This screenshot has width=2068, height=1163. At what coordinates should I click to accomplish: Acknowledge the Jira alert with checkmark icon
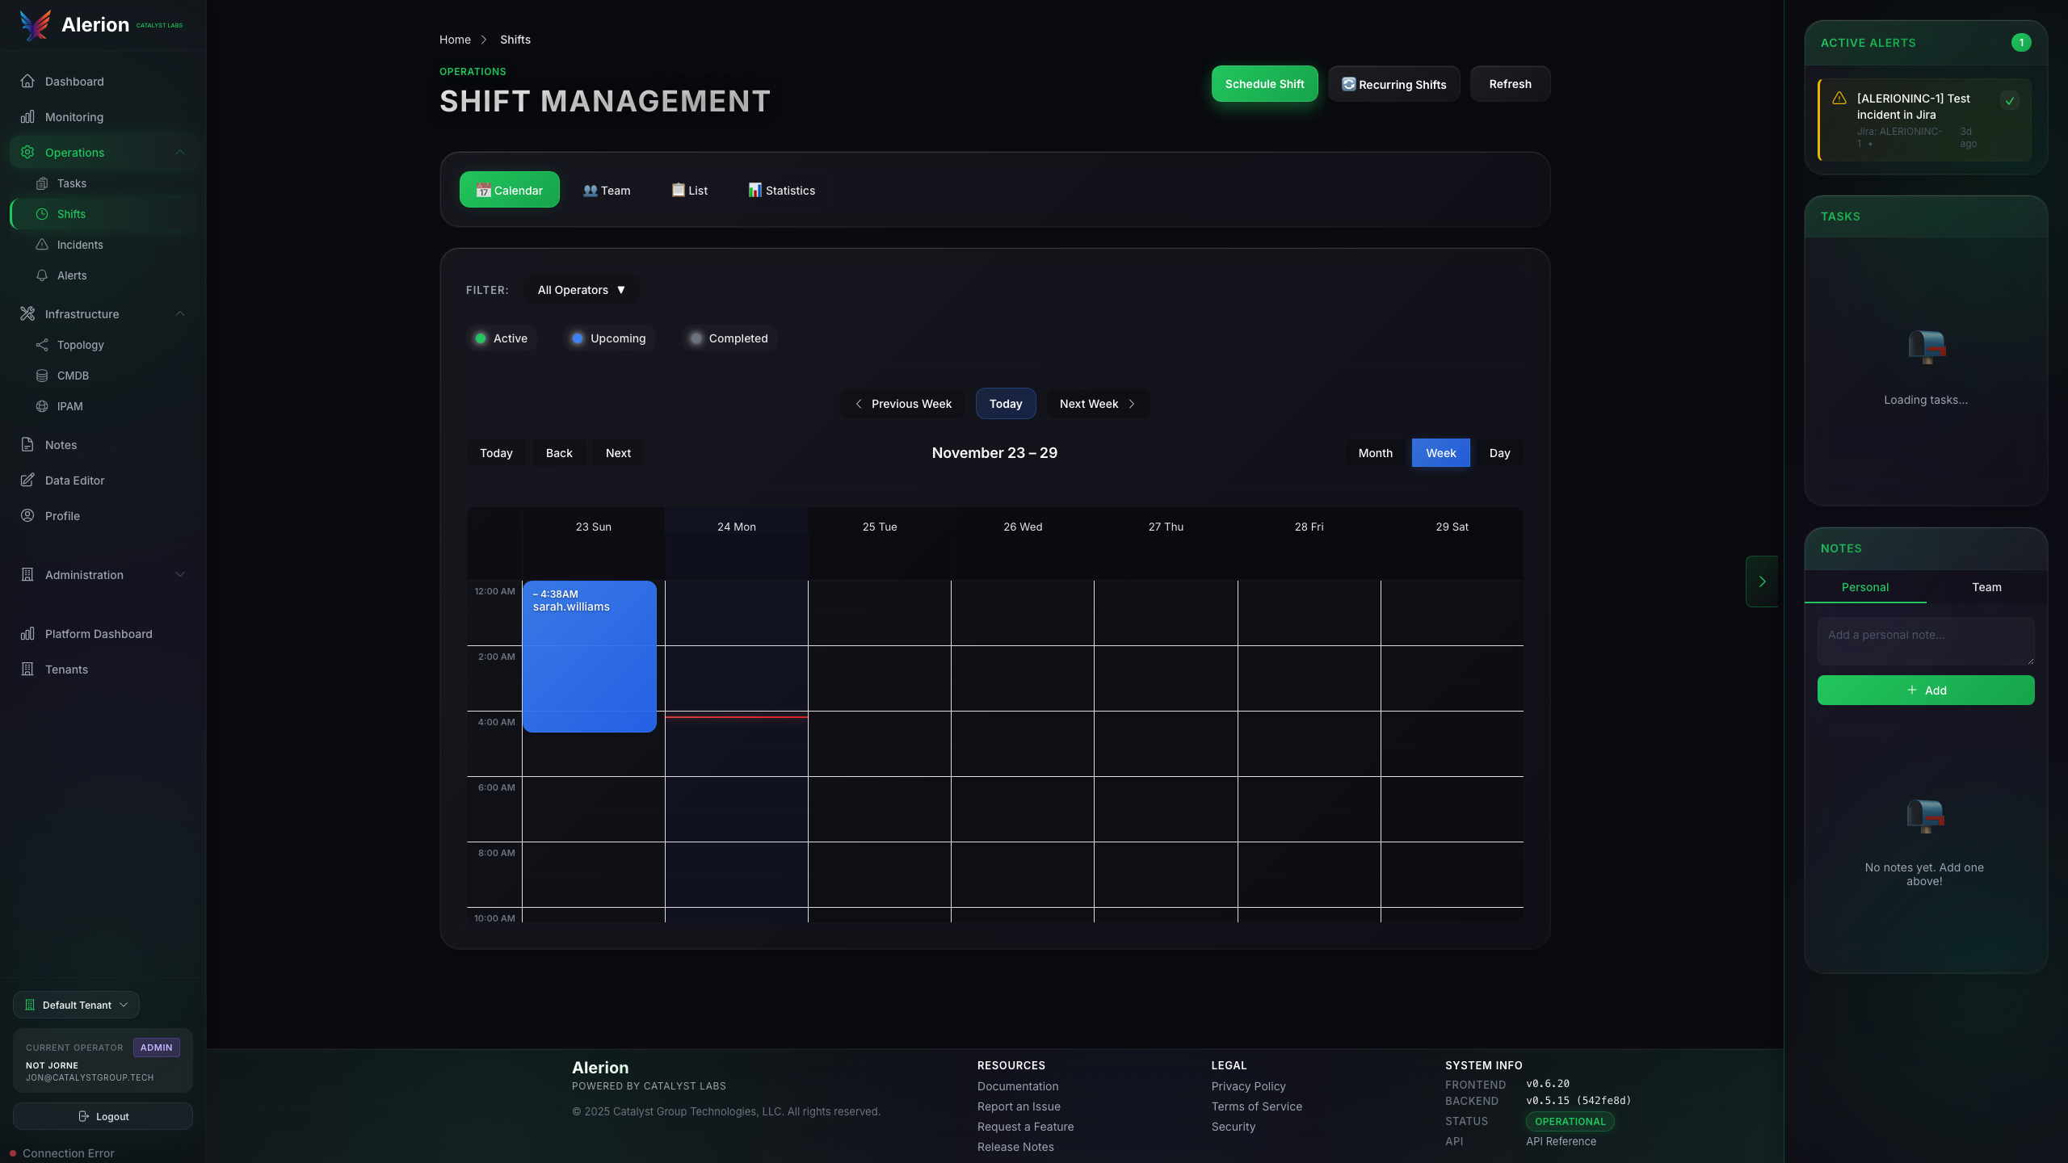[x=2009, y=101]
